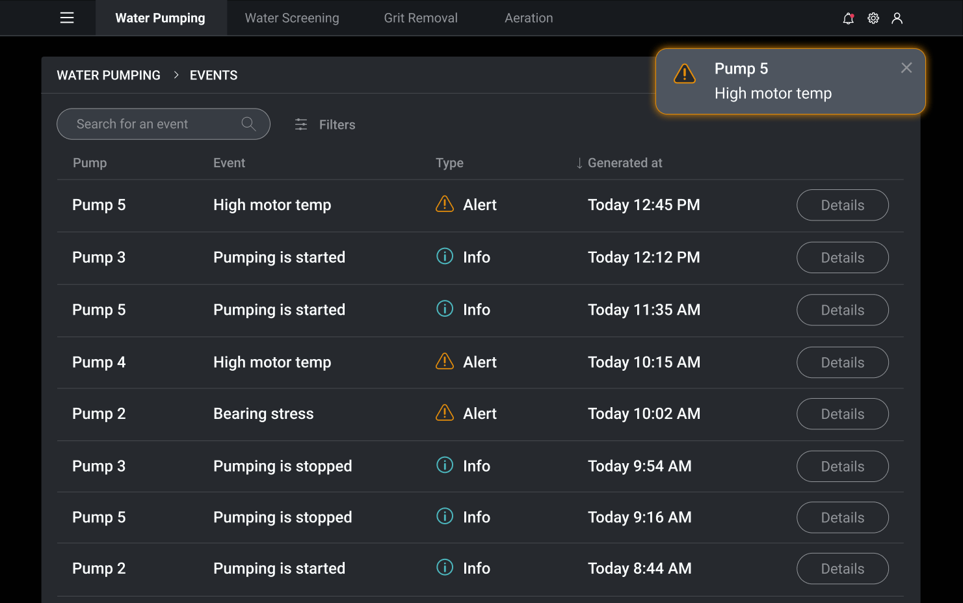Click the info icon for Pump 3 started

(x=445, y=256)
